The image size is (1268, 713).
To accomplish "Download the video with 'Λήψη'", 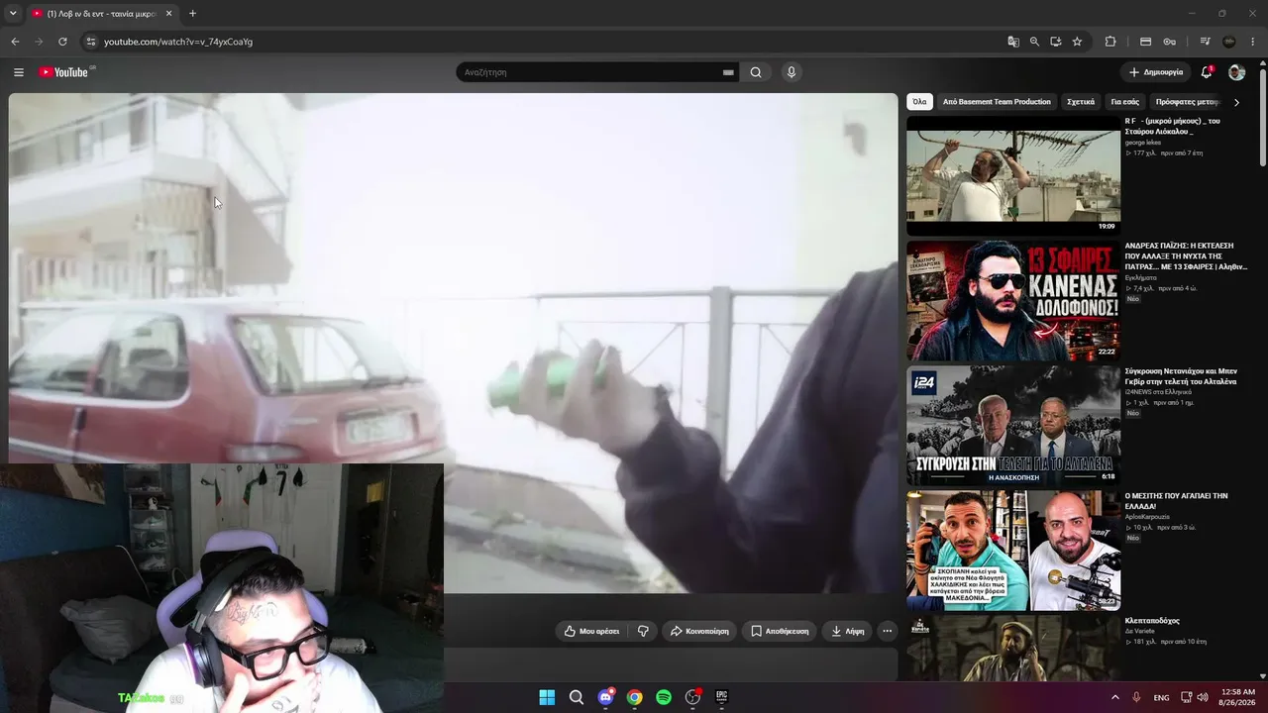I will point(848,631).
